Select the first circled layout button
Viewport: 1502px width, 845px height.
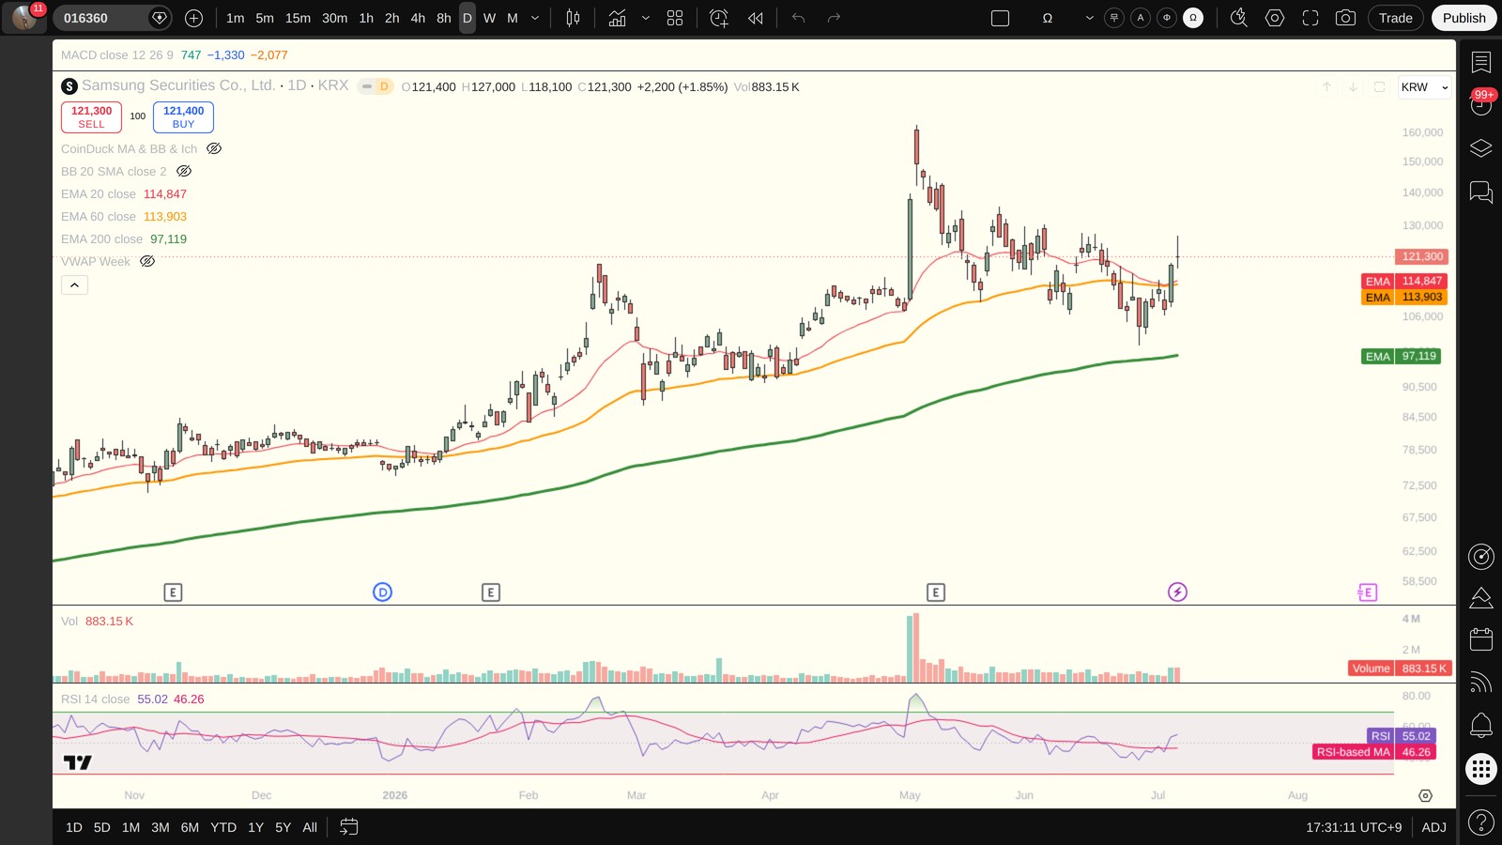[x=1114, y=18]
